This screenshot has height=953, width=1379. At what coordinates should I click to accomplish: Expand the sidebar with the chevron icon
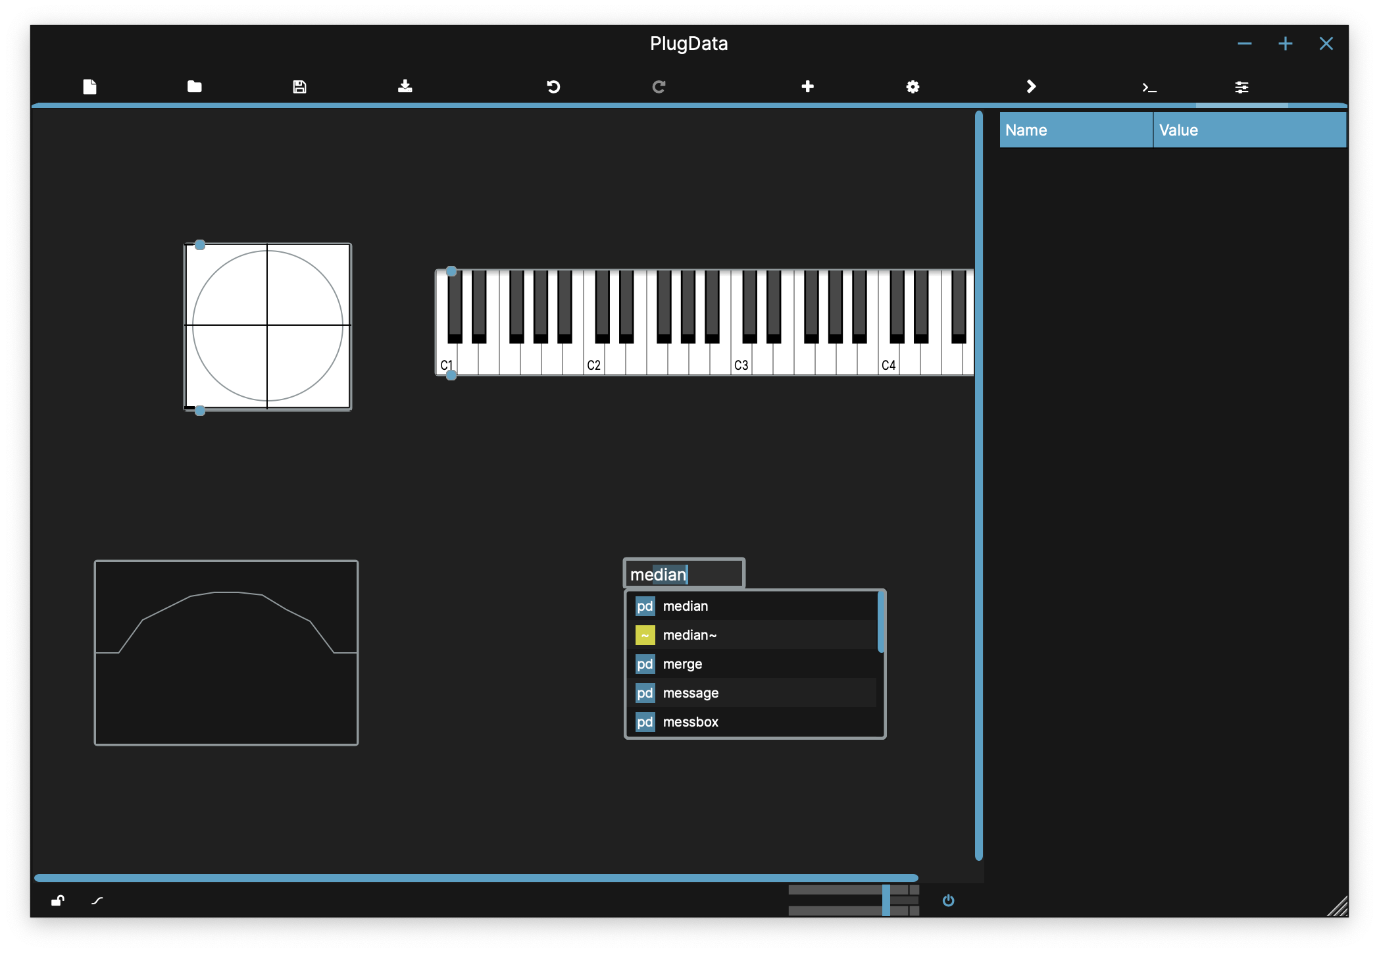1031,86
